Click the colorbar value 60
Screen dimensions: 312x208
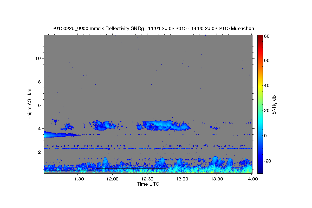(266, 60)
